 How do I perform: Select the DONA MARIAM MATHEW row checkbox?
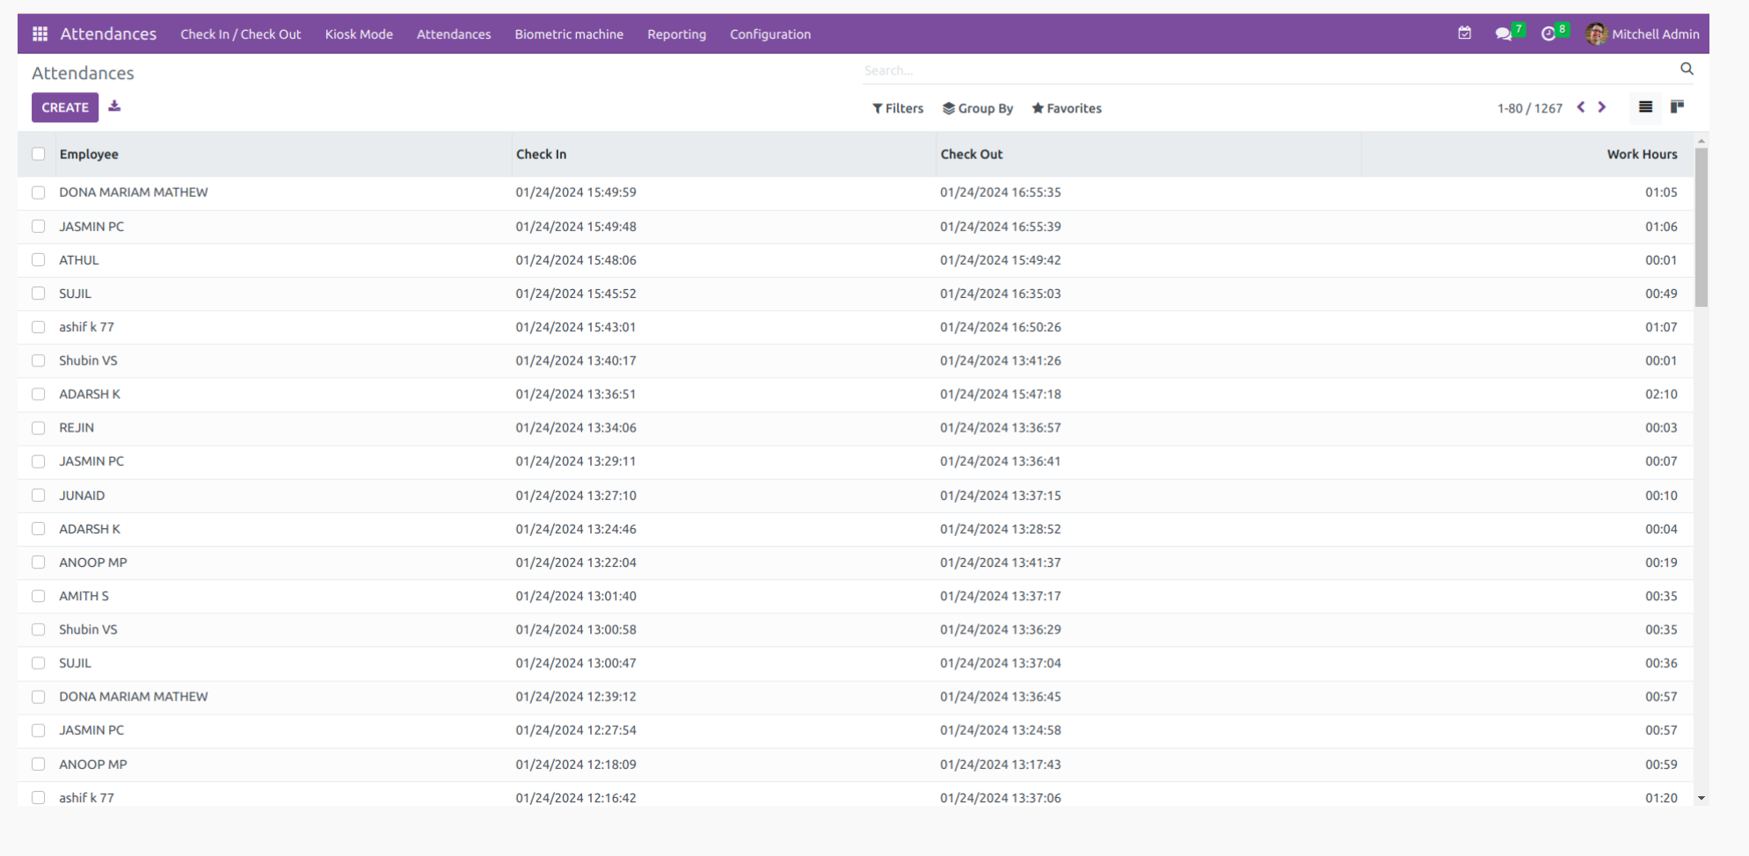[39, 192]
